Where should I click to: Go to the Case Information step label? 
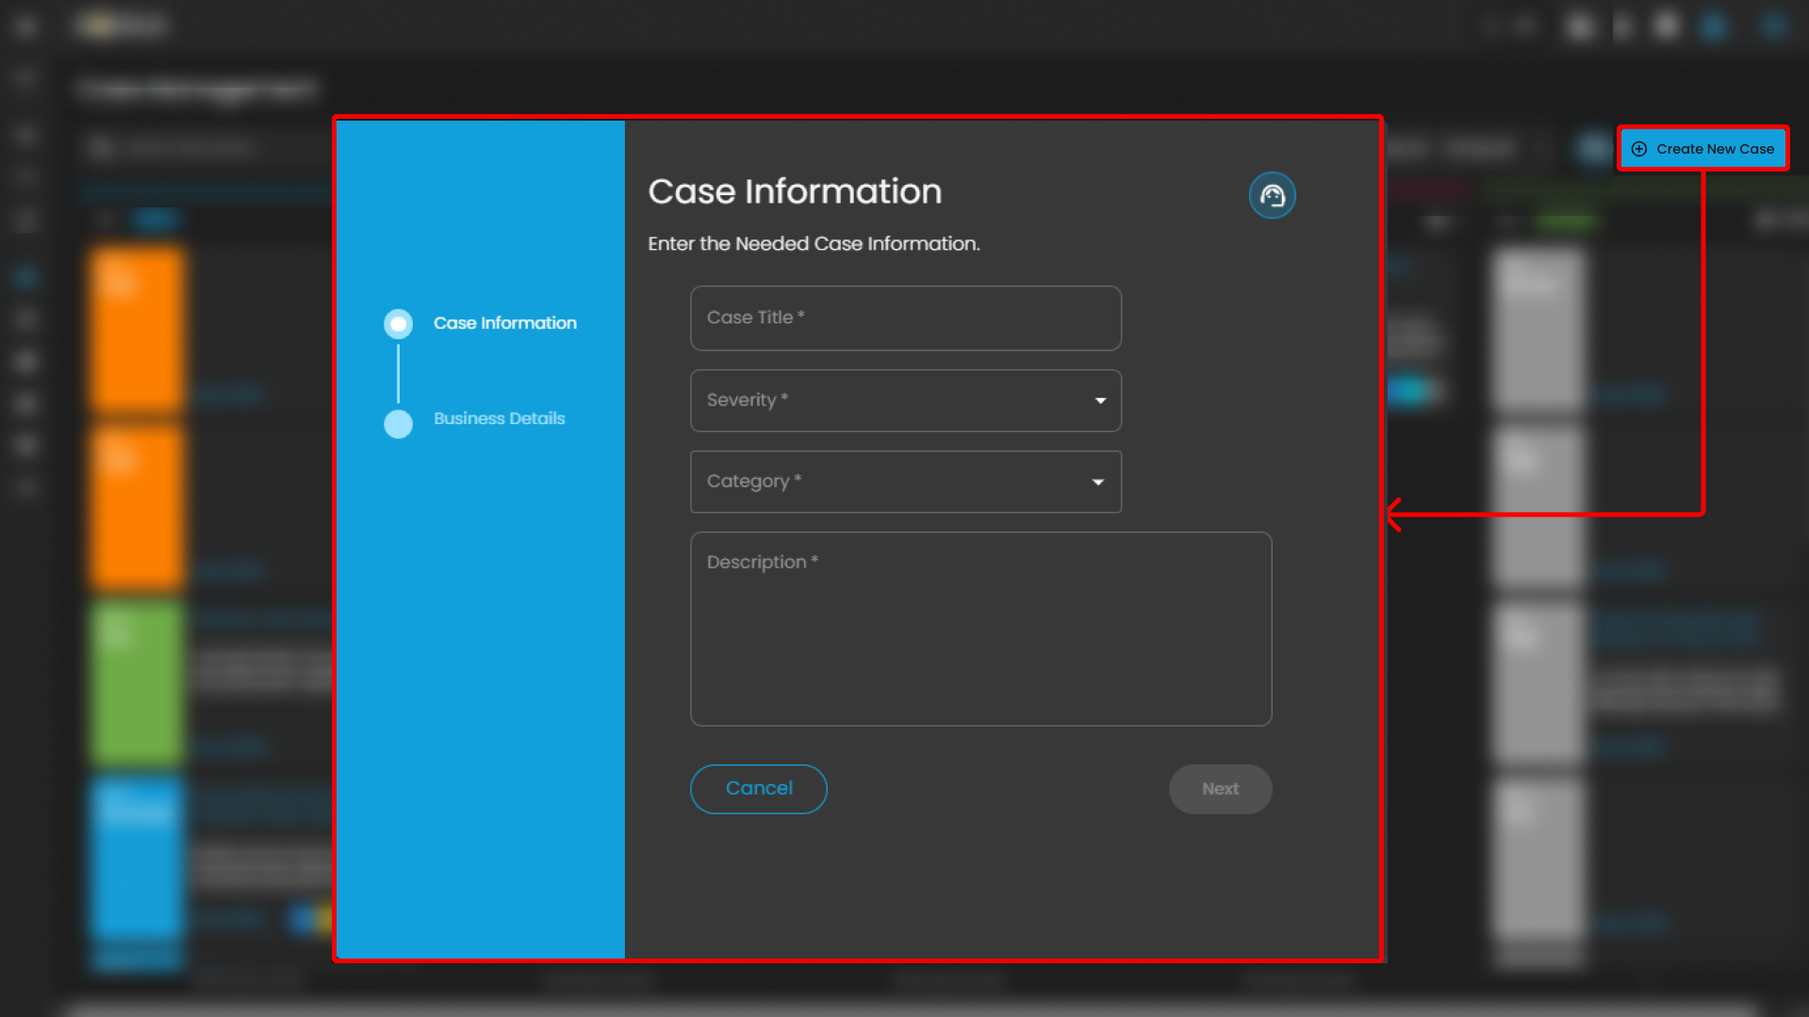pos(504,323)
